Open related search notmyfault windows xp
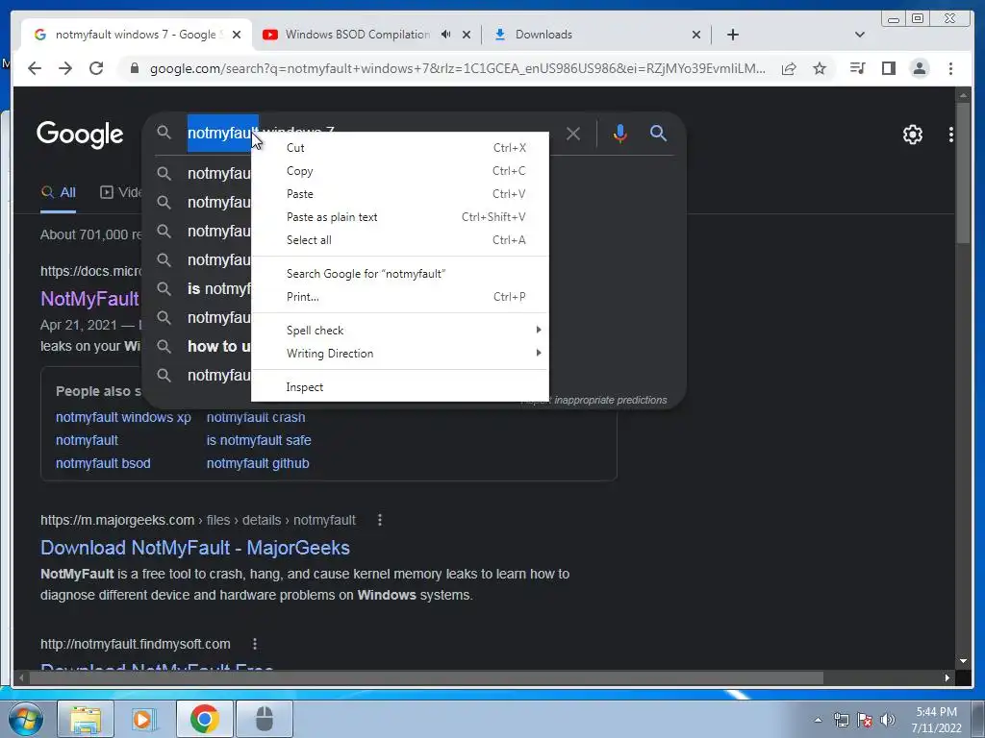This screenshot has width=985, height=738. [x=123, y=417]
